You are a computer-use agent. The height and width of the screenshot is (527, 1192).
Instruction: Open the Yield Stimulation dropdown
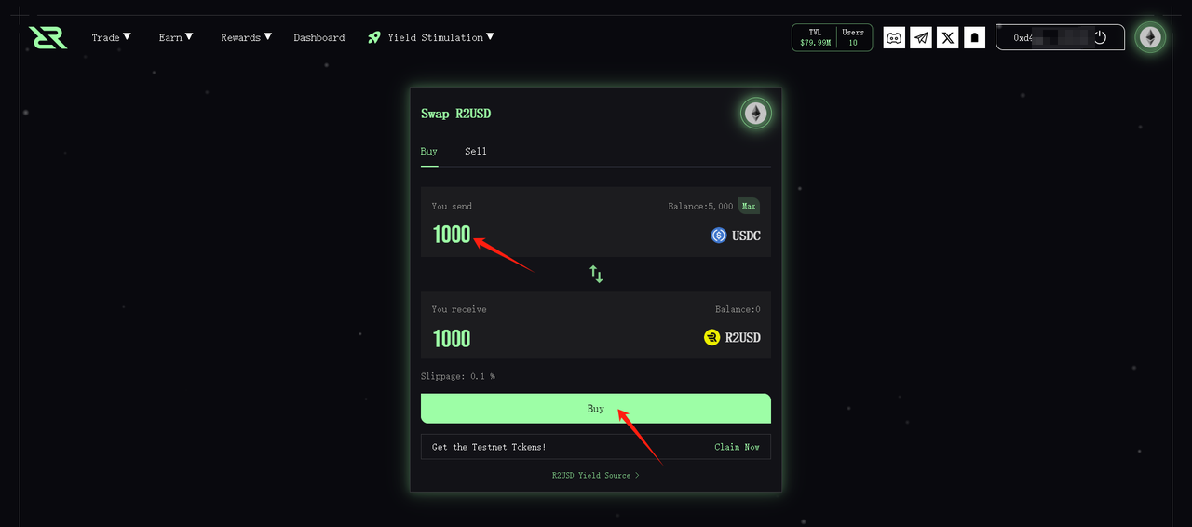click(x=430, y=37)
